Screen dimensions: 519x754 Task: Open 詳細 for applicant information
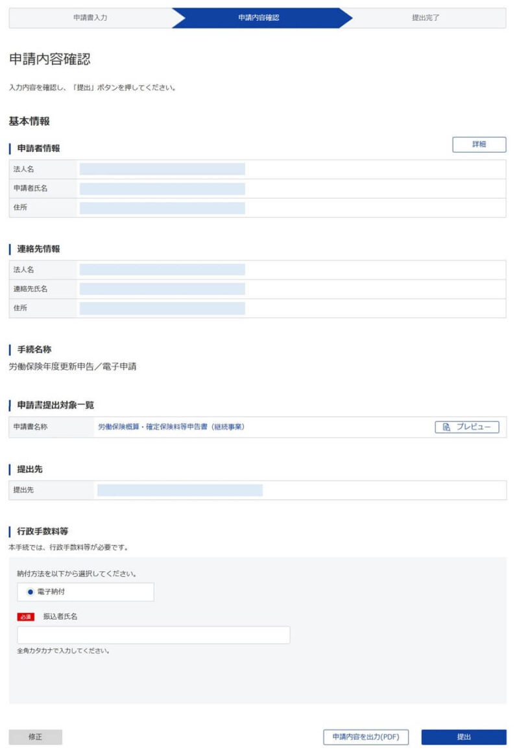[479, 144]
